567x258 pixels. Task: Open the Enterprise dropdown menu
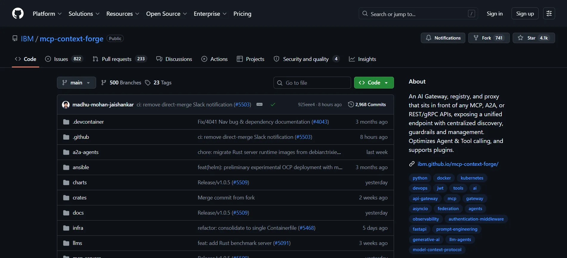point(210,14)
